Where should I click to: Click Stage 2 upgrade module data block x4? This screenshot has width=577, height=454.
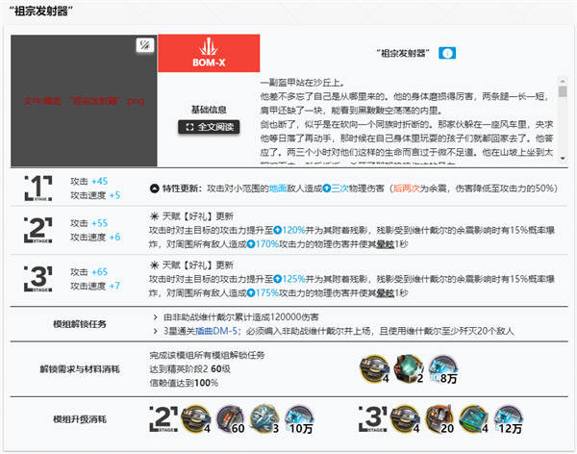pyautogui.click(x=196, y=419)
